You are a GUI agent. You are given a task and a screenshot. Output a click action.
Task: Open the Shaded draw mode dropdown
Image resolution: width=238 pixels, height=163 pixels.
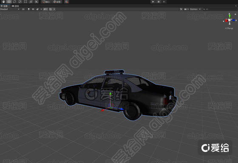click(10, 9)
